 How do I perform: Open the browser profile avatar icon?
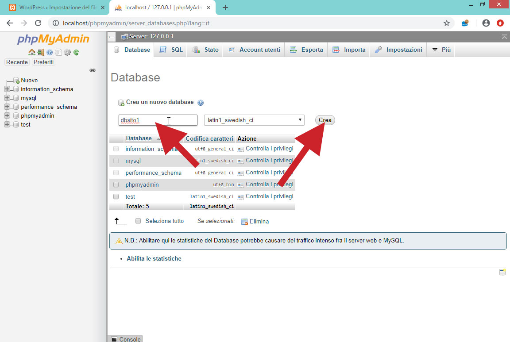pyautogui.click(x=486, y=23)
